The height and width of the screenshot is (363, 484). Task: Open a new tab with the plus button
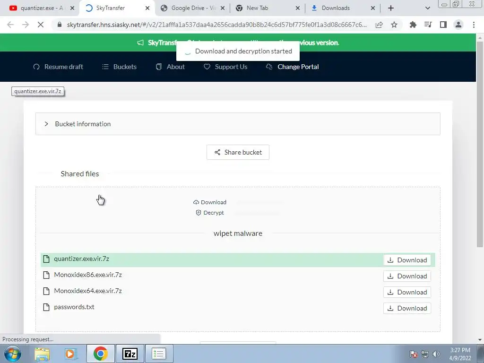pyautogui.click(x=391, y=8)
